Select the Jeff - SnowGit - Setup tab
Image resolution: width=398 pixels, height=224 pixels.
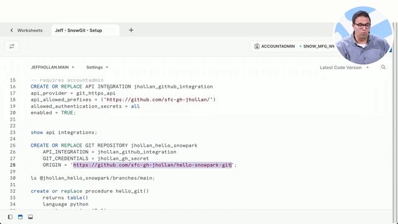coord(78,30)
